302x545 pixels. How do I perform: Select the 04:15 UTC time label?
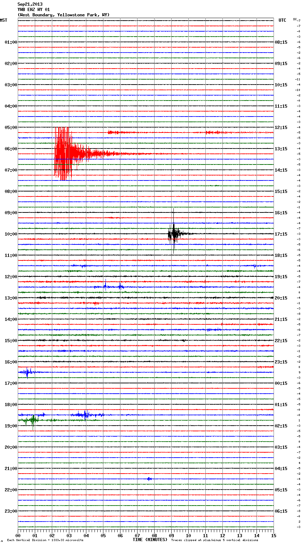pos(281,469)
